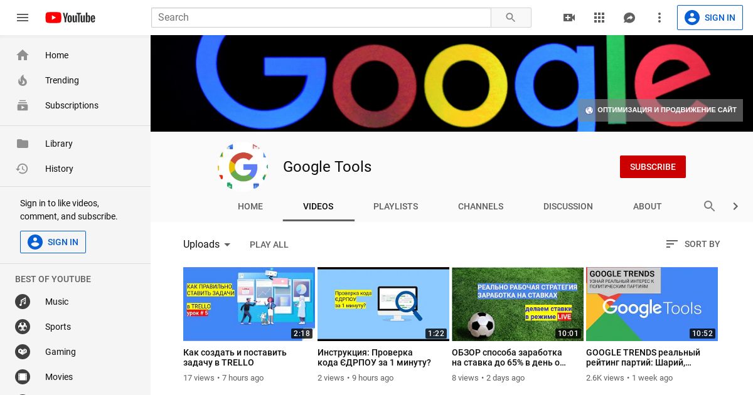Open Library text link in sidebar
Image resolution: width=753 pixels, height=395 pixels.
coord(59,144)
